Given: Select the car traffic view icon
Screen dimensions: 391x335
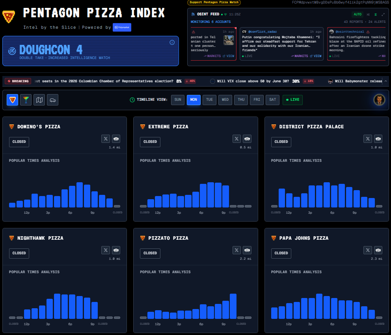Looking at the screenshot, I should 52,100.
